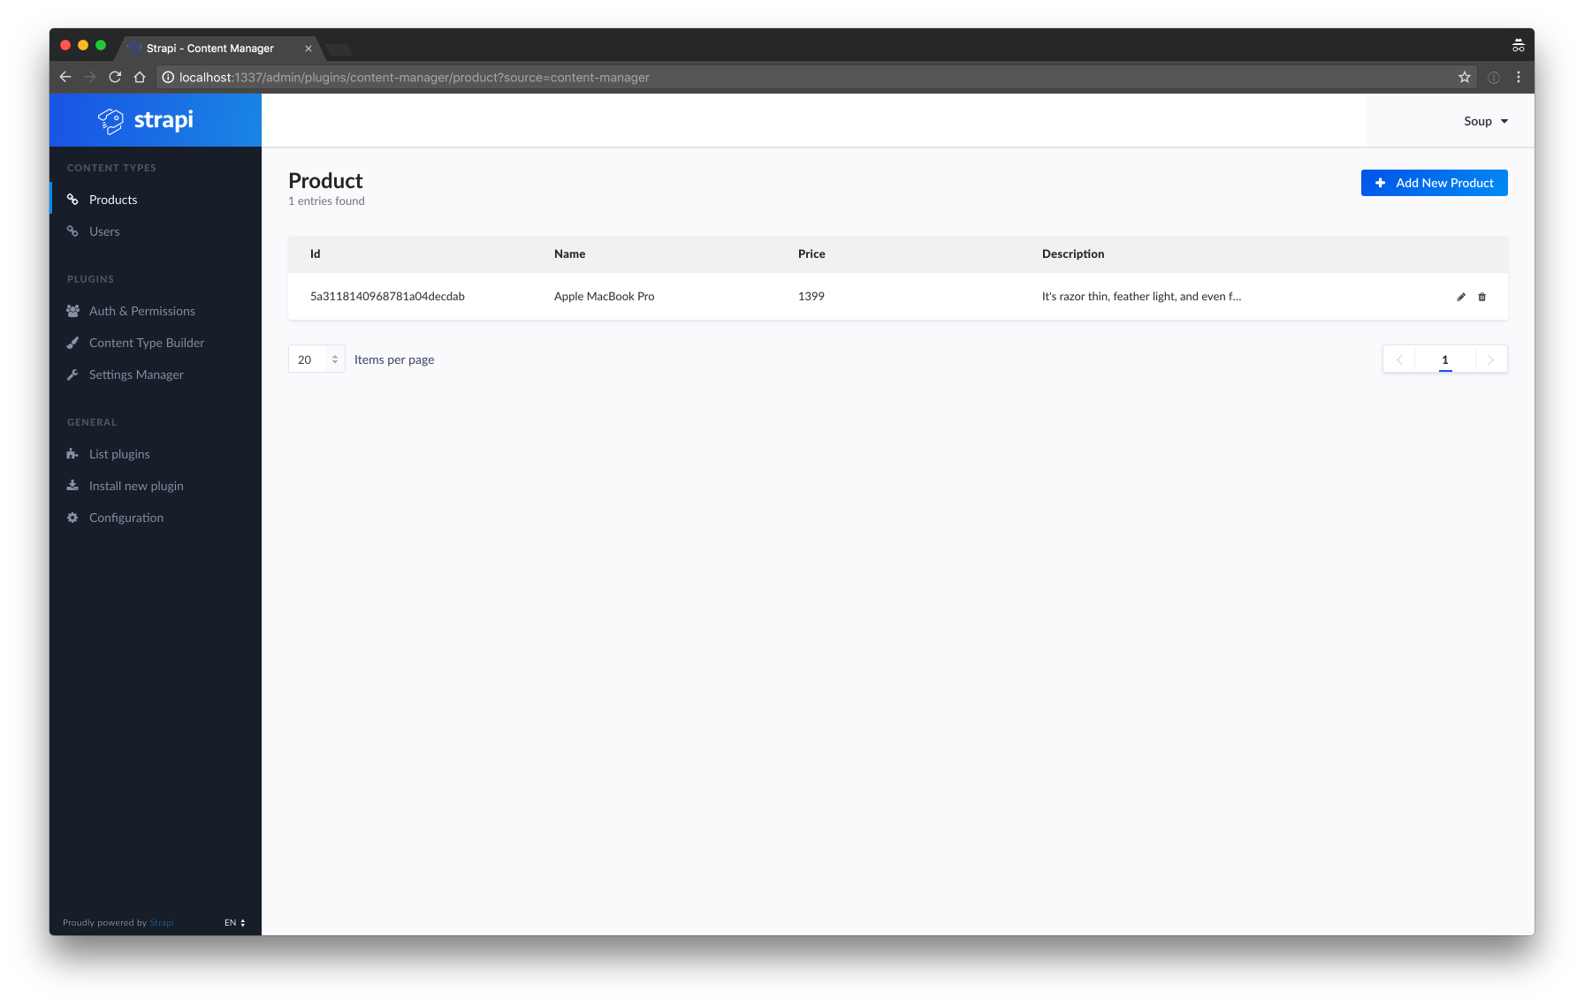
Task: Open the EN language selector
Action: point(234,922)
